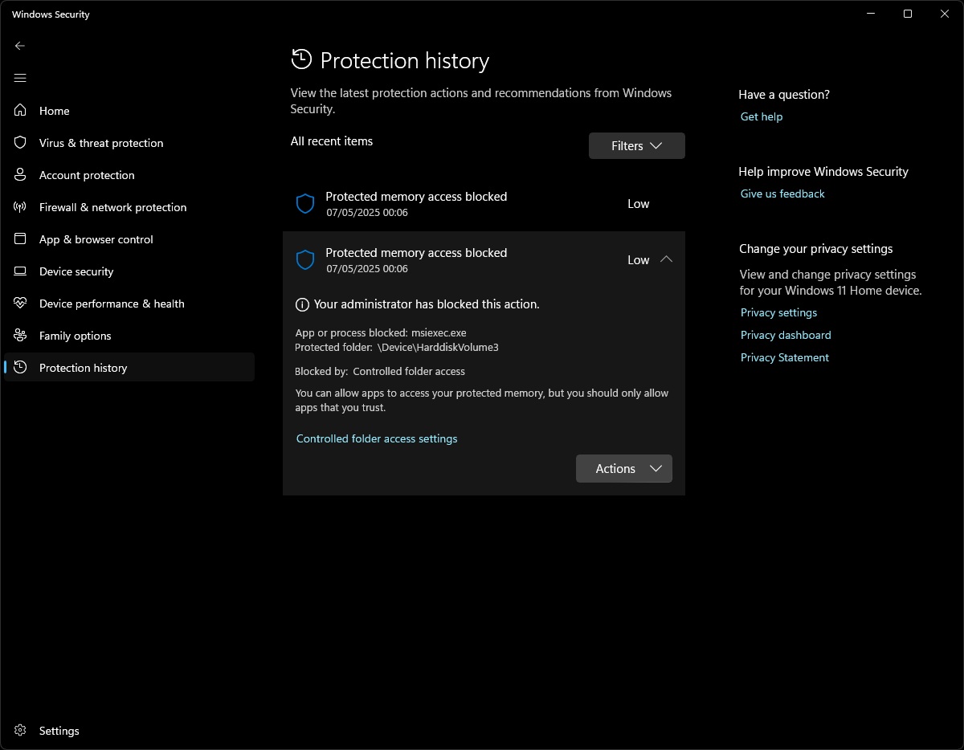Open Device security section

coord(129,271)
